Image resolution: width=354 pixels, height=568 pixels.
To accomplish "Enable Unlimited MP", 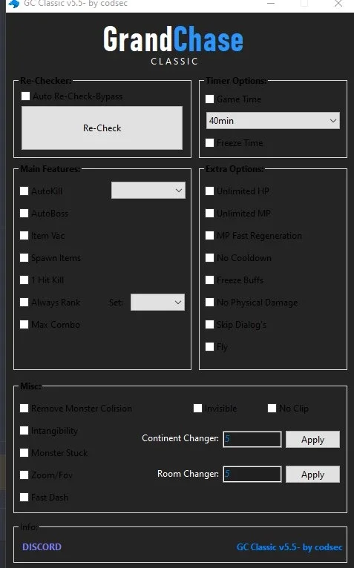I will pos(209,213).
